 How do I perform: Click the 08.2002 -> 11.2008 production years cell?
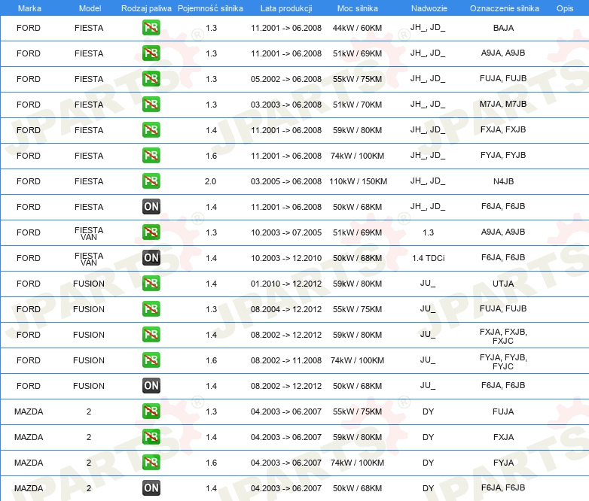point(286,360)
